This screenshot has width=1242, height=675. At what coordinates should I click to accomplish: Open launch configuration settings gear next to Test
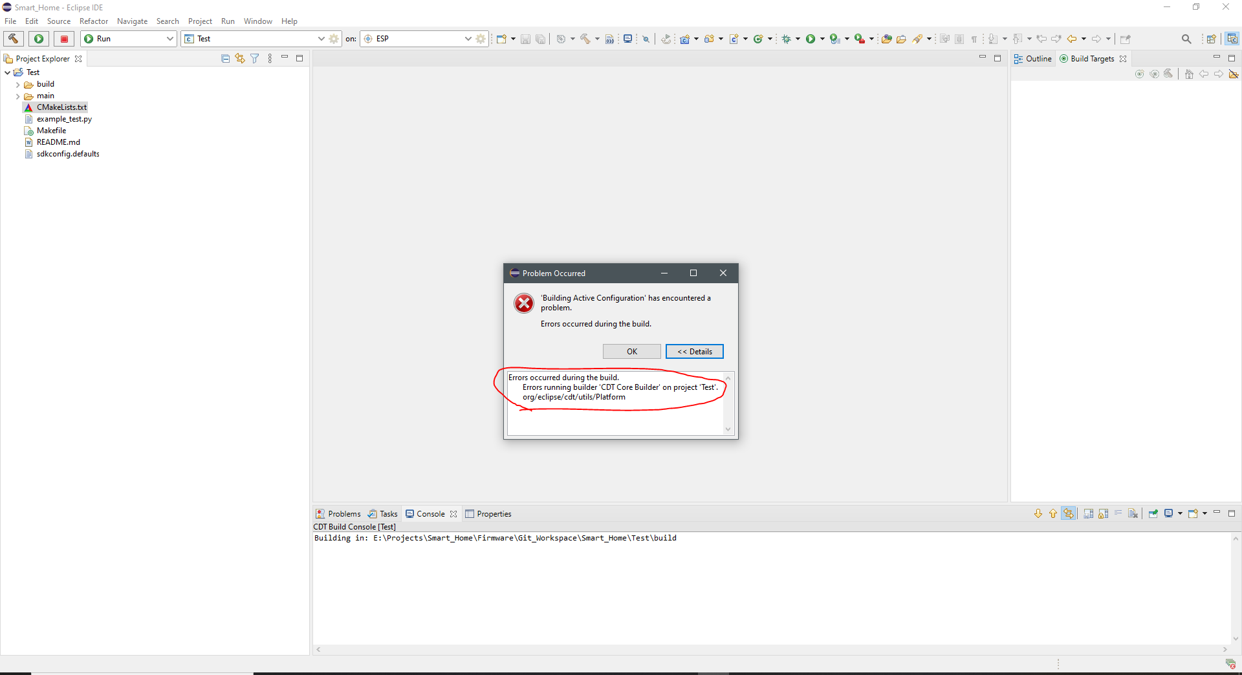334,39
